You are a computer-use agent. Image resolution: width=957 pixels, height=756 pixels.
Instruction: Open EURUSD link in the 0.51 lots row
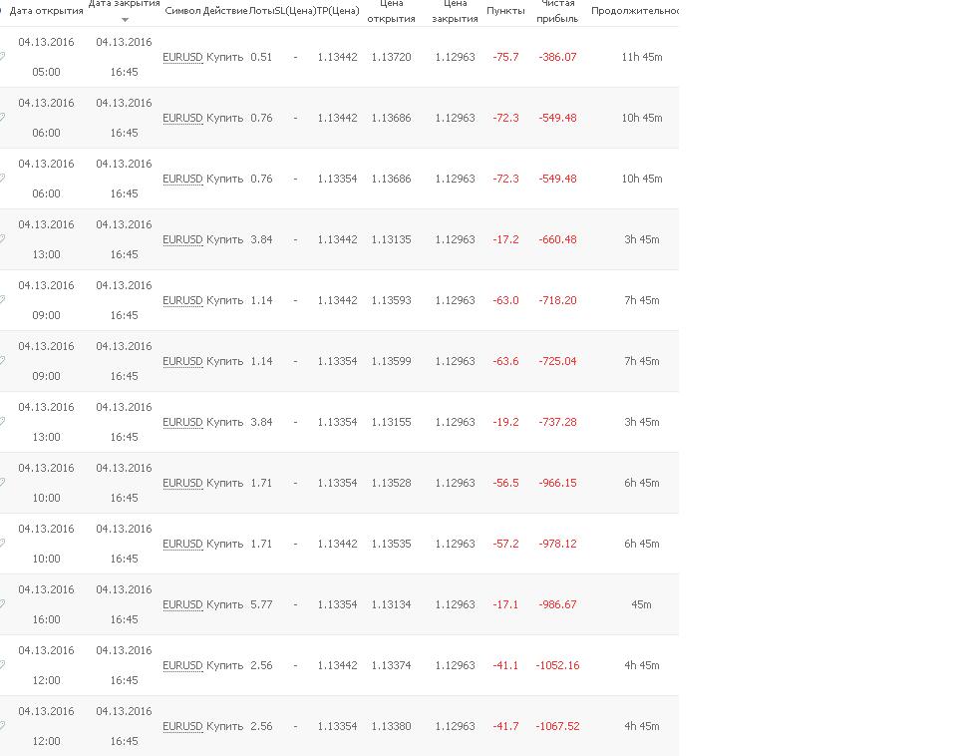pyautogui.click(x=182, y=57)
